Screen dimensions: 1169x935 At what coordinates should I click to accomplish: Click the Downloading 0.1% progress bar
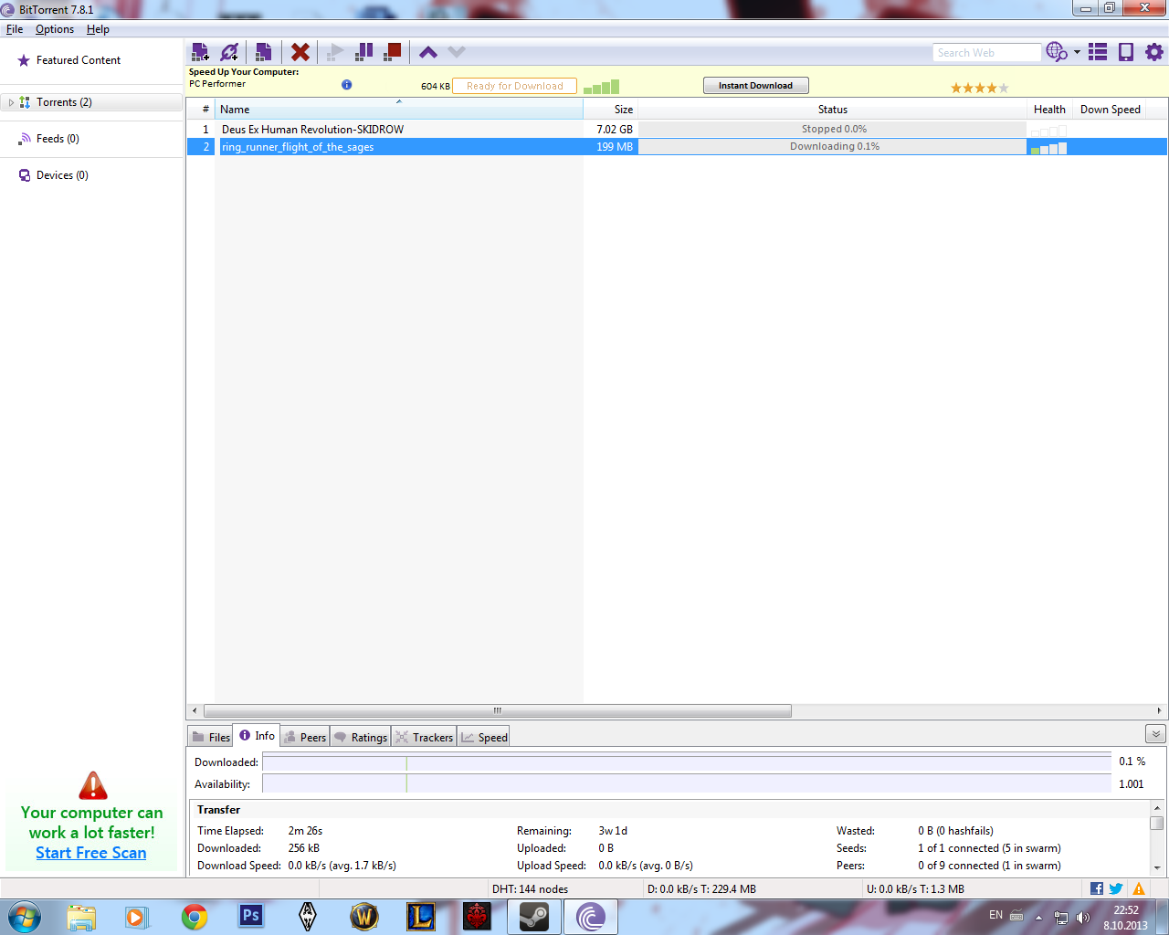point(832,147)
